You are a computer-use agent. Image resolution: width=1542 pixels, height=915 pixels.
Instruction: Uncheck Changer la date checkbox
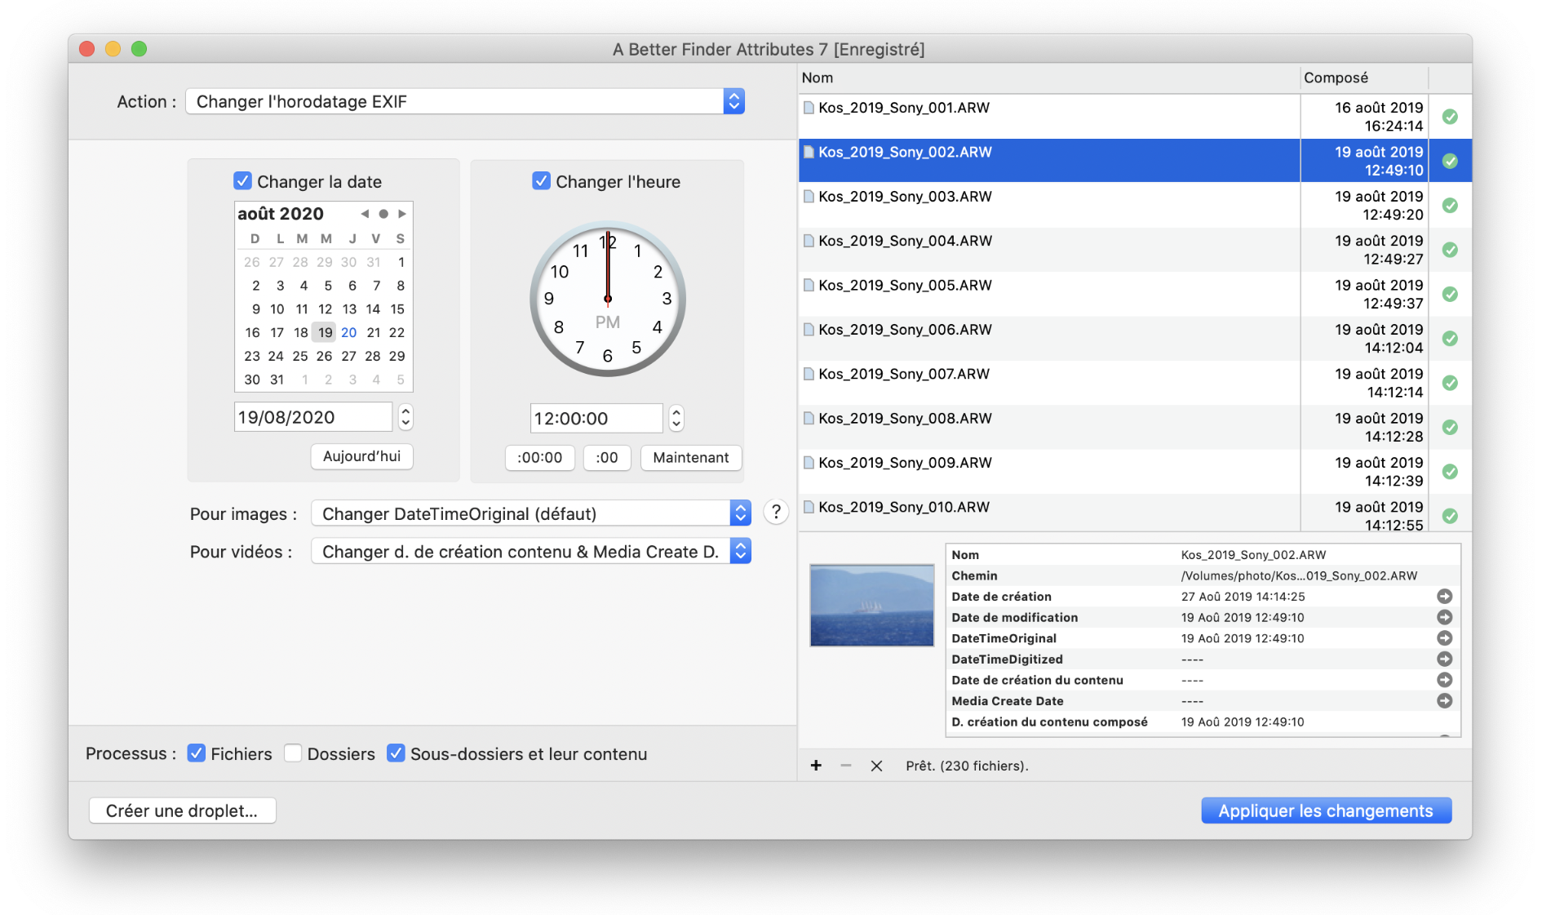(242, 181)
